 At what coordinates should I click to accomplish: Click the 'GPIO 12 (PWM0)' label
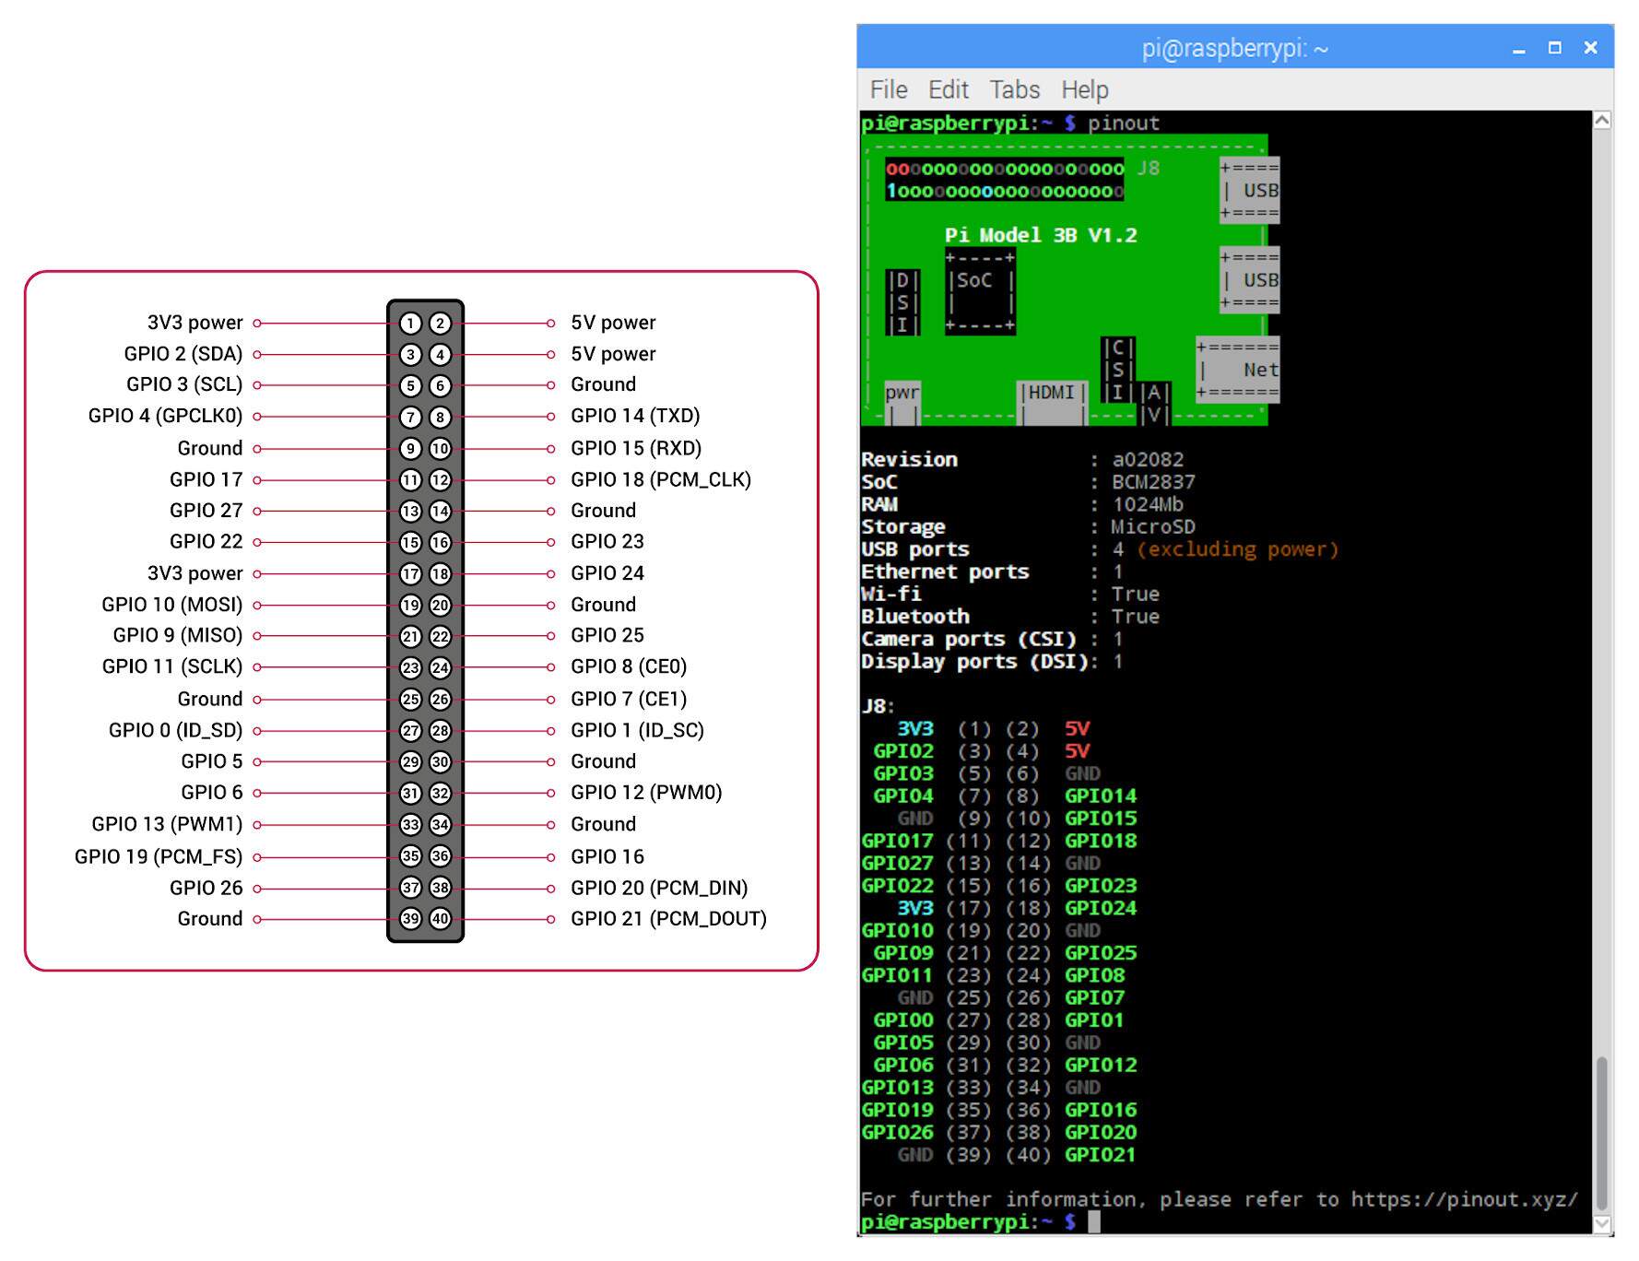646,792
